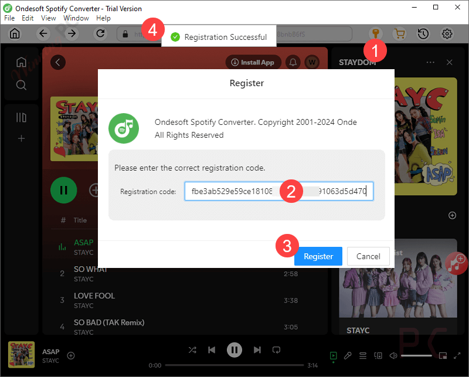Image resolution: width=469 pixels, height=377 pixels.
Task: Open settings gear icon in toolbar
Action: coord(447,33)
